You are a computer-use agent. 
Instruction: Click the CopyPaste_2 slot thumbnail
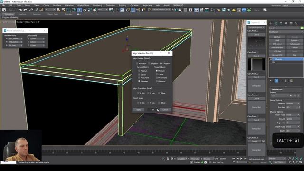click(x=256, y=65)
